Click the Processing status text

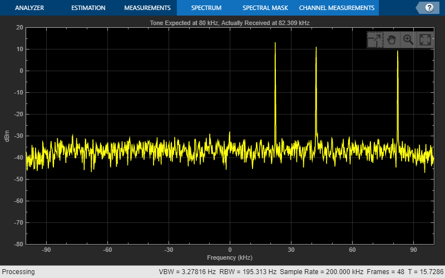pos(17,272)
